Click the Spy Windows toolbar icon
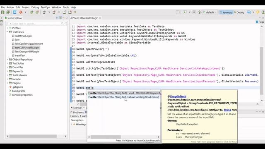The height and width of the screenshot is (149, 265). coord(65,12)
